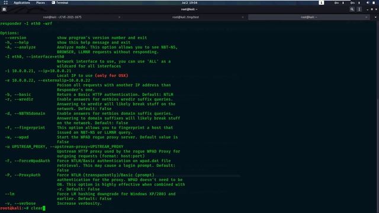Screen dimensions: 379x213
Task: Click the power icon in system tray
Action: 374,2
